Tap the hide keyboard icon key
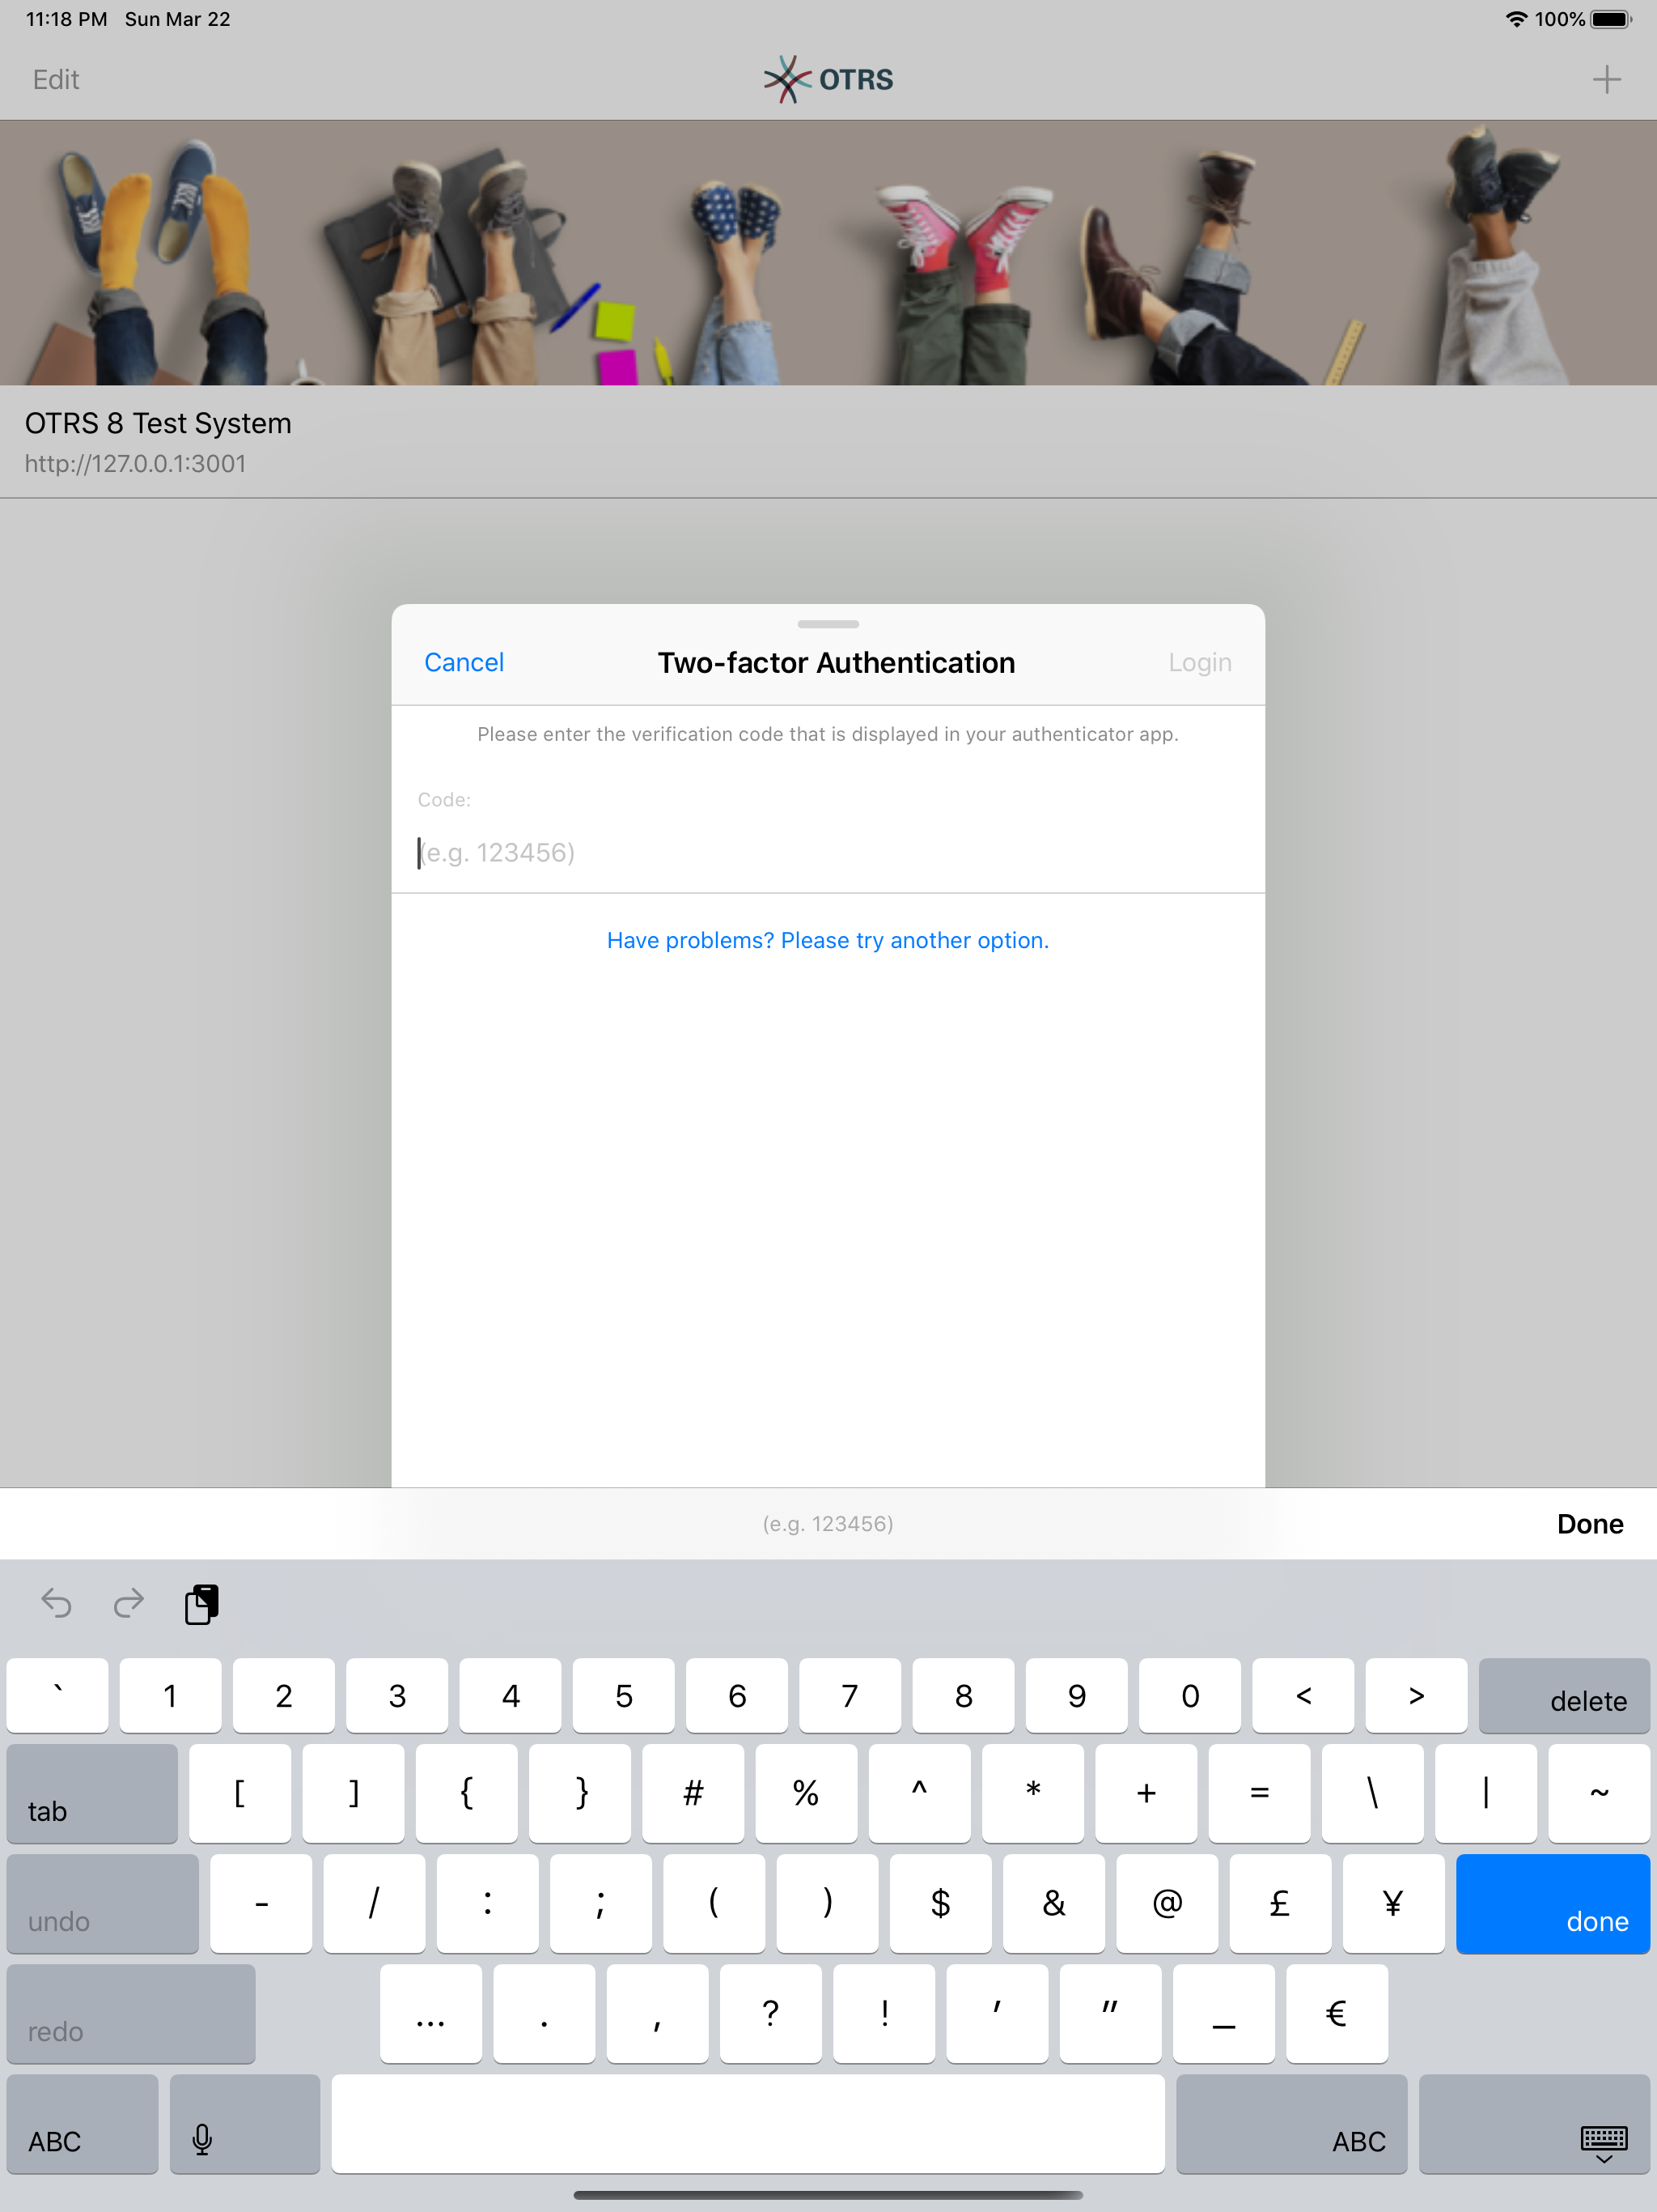 1534,2124
